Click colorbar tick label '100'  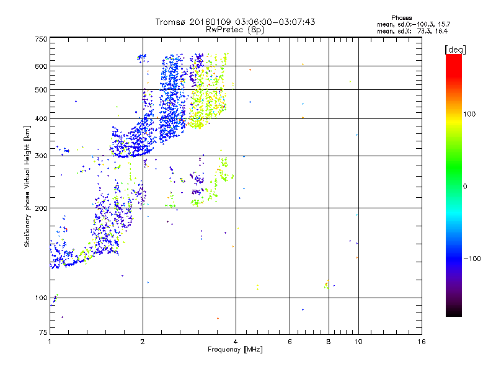click(469, 114)
